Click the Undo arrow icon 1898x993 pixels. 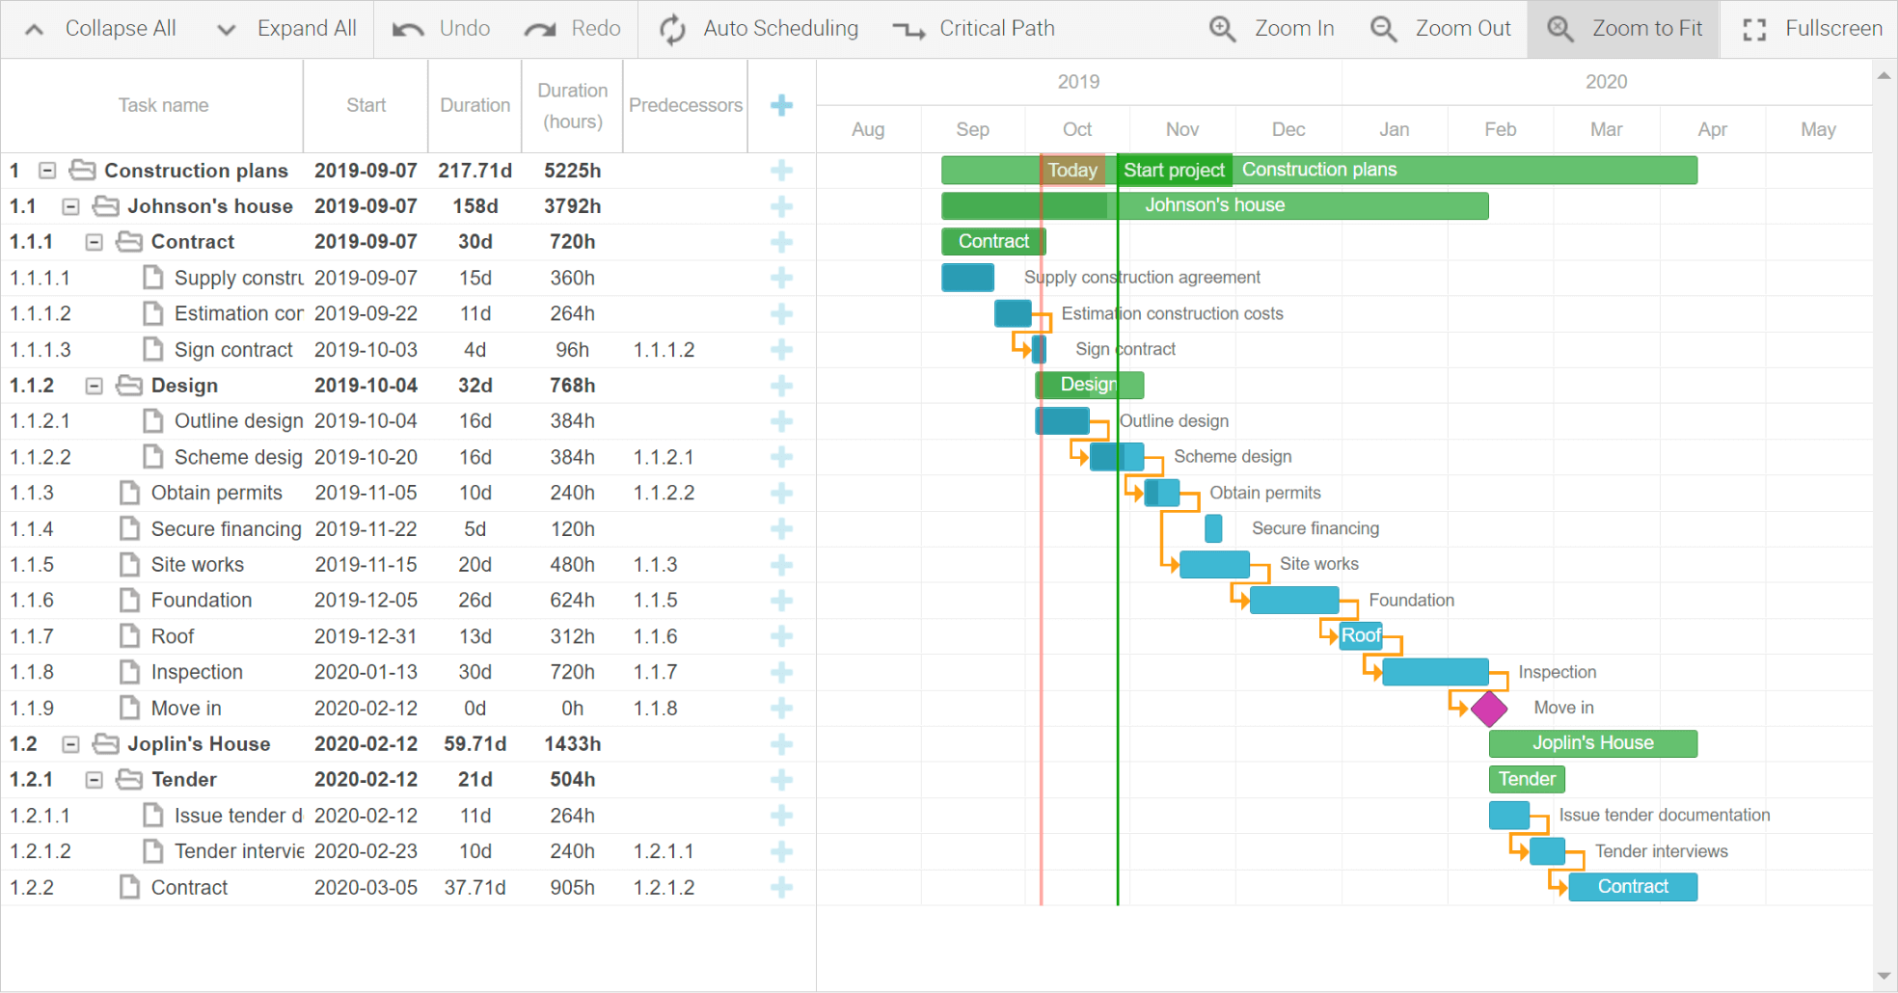point(406,28)
